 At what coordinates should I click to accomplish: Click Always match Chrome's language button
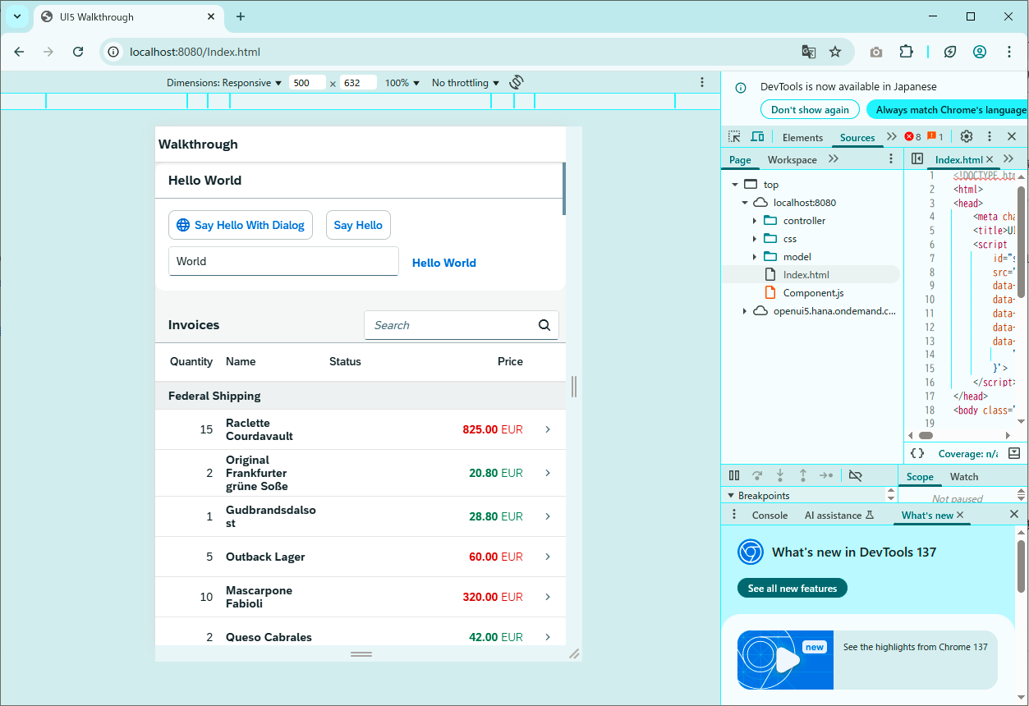[948, 109]
